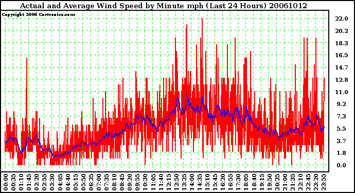Click the 15:45 time axis label

(215, 182)
